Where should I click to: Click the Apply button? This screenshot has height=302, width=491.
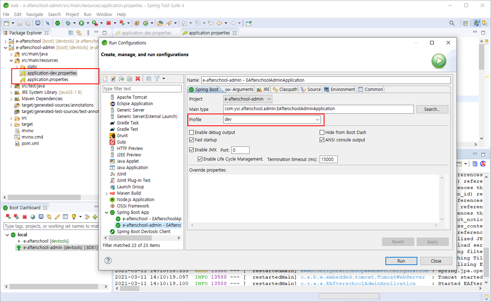point(432,242)
